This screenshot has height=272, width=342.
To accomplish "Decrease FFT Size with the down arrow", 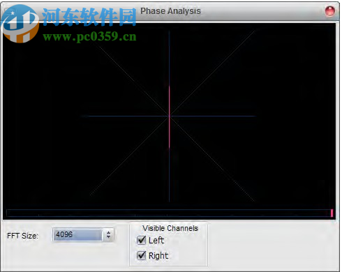I will coord(108,237).
